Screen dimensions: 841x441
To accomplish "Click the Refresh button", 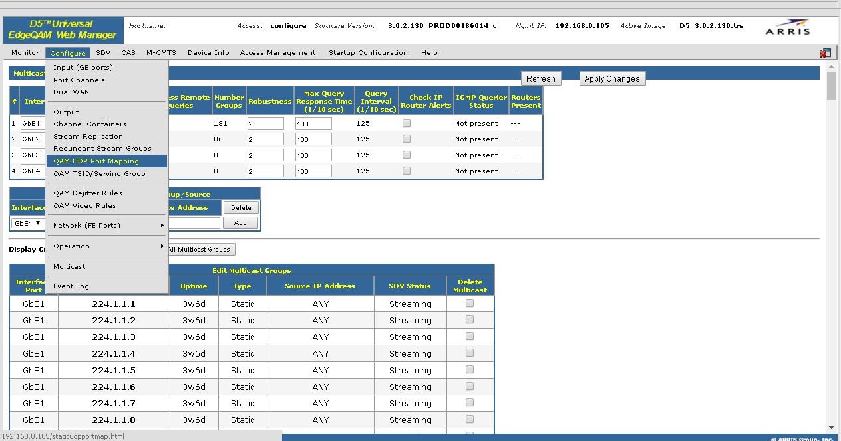I will (x=540, y=78).
